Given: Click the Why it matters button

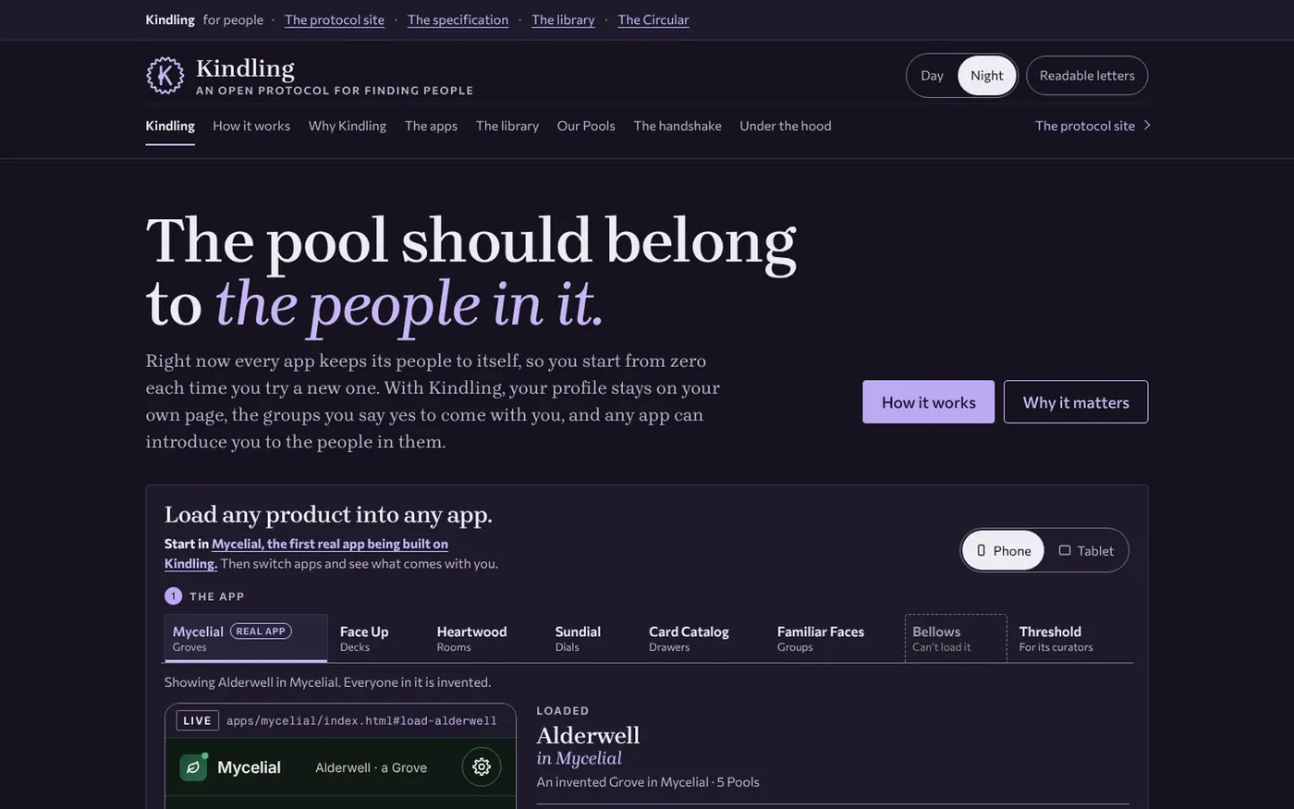Looking at the screenshot, I should pos(1076,402).
